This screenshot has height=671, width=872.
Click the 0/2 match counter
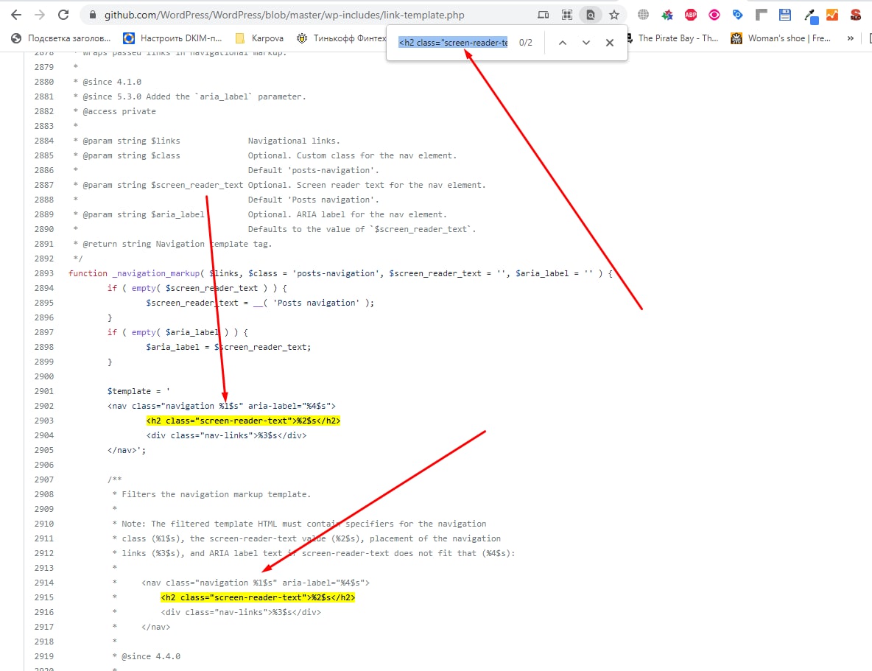click(525, 42)
